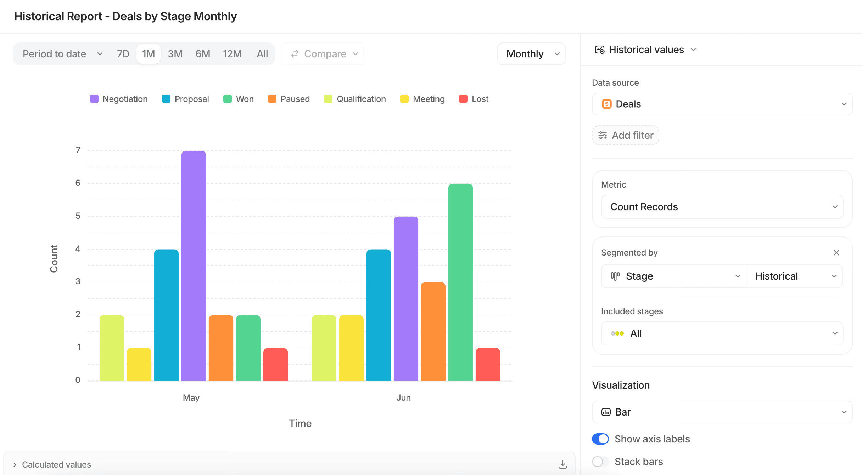
Task: Click the Stage attribute icon
Action: click(x=615, y=276)
